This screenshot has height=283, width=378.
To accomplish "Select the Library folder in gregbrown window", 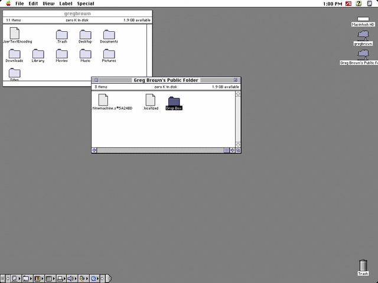I will click(38, 55).
